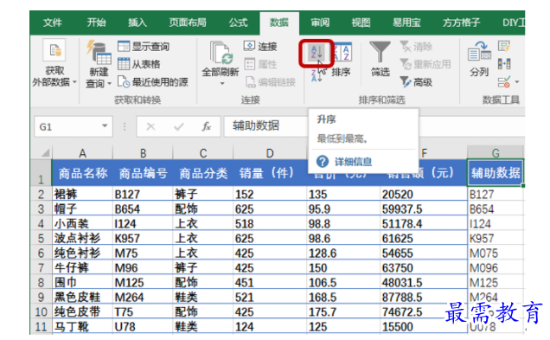Open Advanced (高级) filter
Image resolution: width=550 pixels, height=340 pixels.
[416, 82]
